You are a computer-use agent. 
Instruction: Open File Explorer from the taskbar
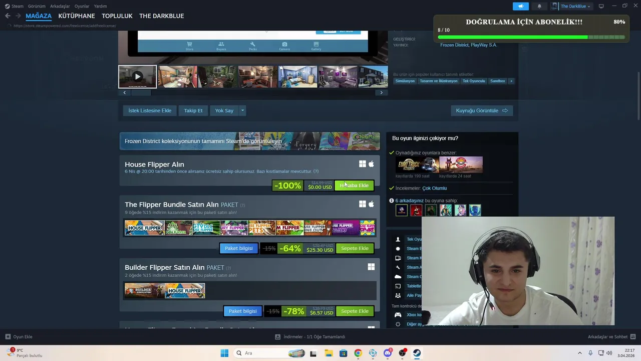point(329,353)
